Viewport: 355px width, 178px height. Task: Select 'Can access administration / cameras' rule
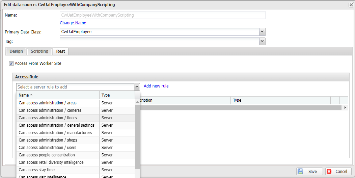pyautogui.click(x=50, y=110)
